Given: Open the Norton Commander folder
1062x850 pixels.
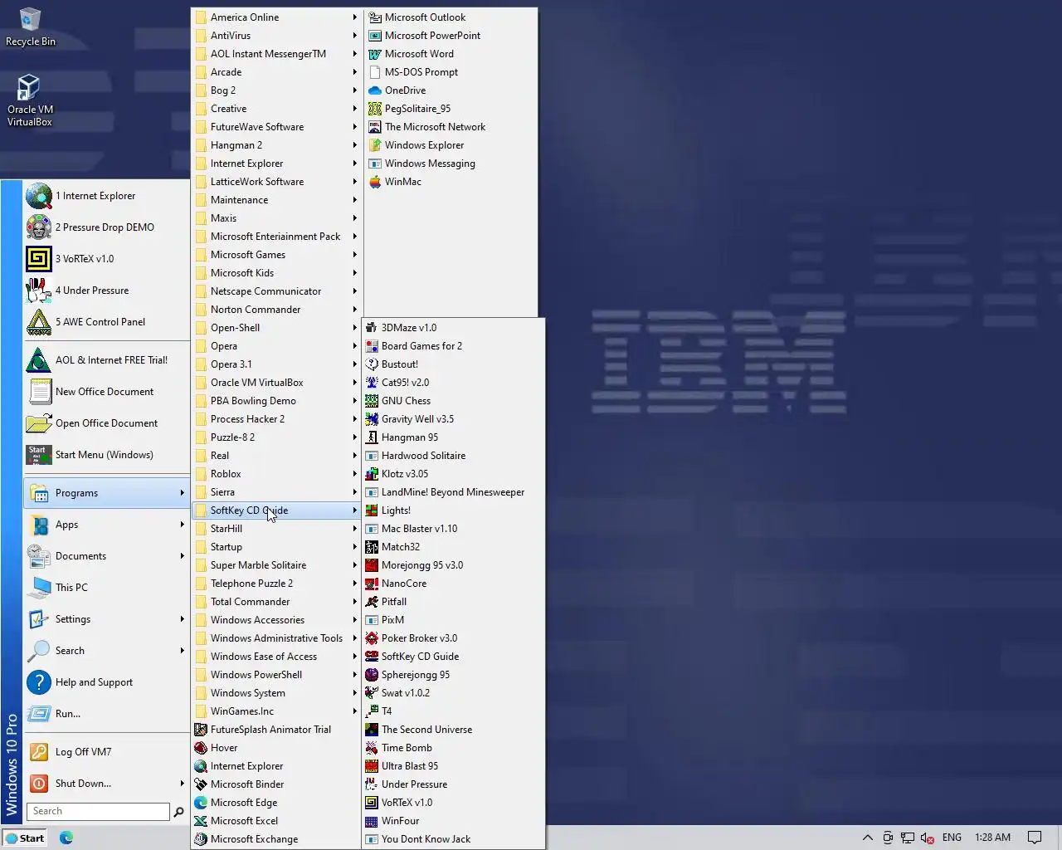Looking at the screenshot, I should [276, 310].
